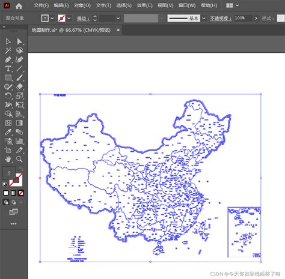The image size is (285, 279).
Task: Choose the Rotate tool
Action: point(8,95)
